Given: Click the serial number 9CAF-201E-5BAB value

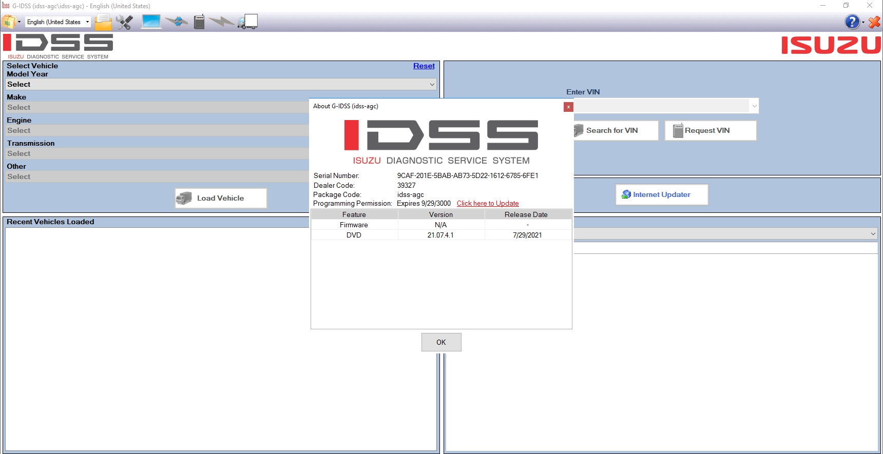Looking at the screenshot, I should pos(468,175).
